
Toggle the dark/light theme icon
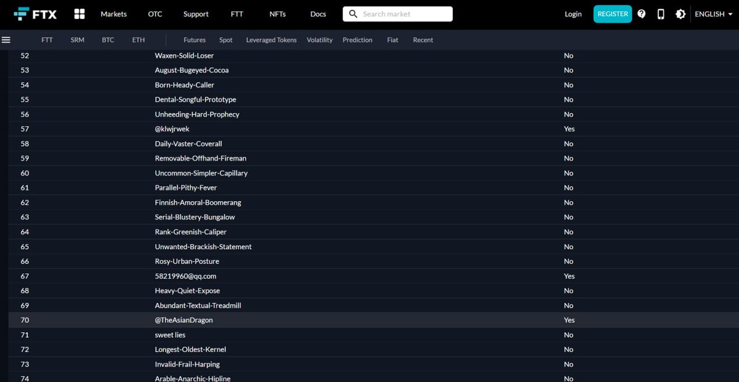click(x=680, y=14)
